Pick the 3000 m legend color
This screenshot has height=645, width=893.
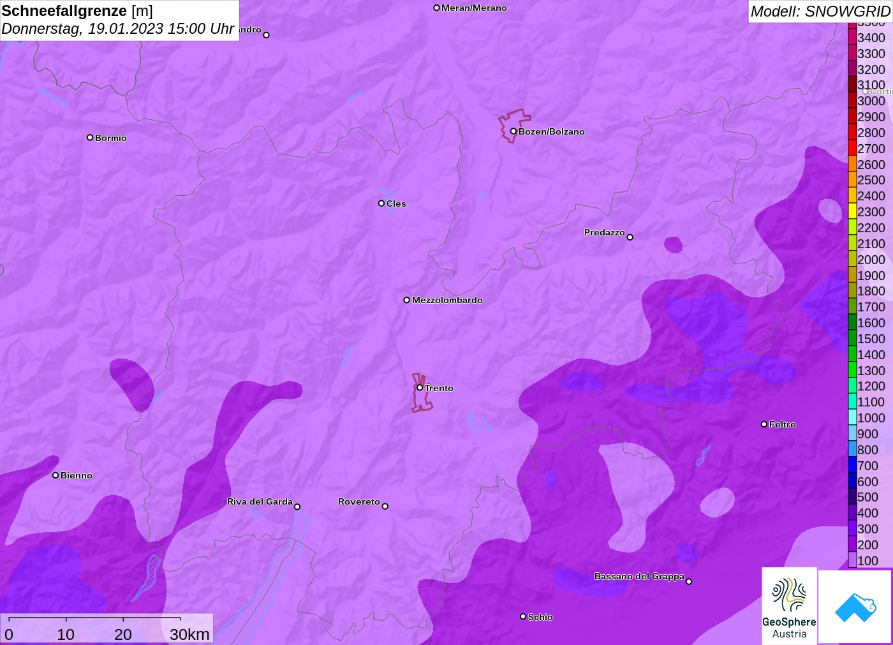pyautogui.click(x=852, y=101)
